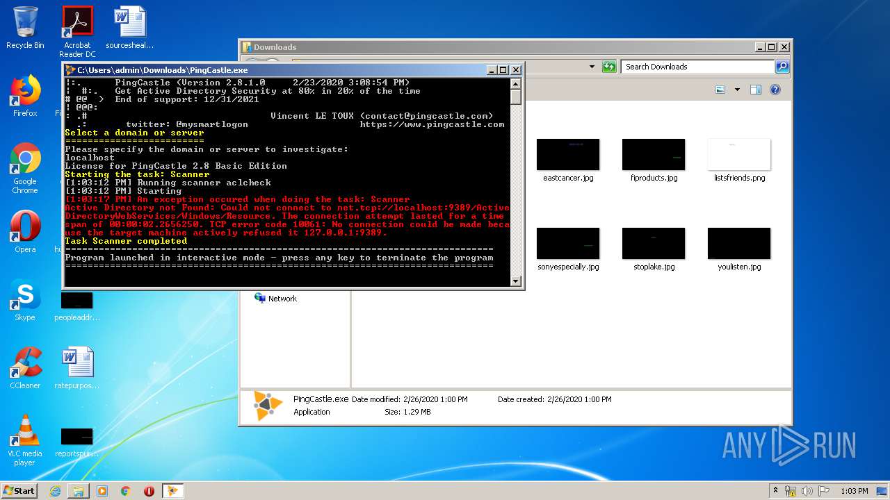Open the volume control tray icon

click(808, 491)
